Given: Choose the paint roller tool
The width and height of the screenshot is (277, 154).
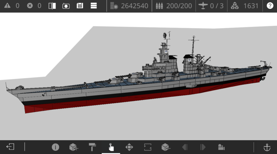Looking at the screenshot, I should click(92, 147).
